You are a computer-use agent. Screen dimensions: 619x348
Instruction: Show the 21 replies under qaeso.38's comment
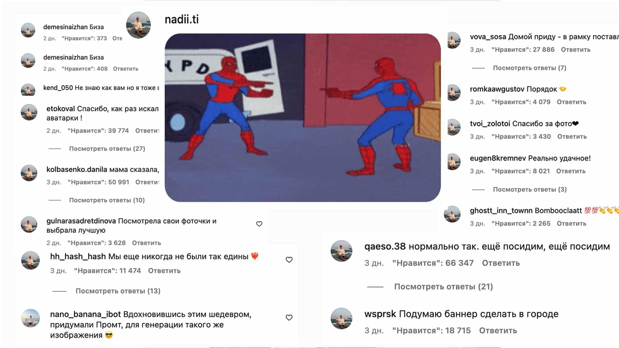pos(443,286)
